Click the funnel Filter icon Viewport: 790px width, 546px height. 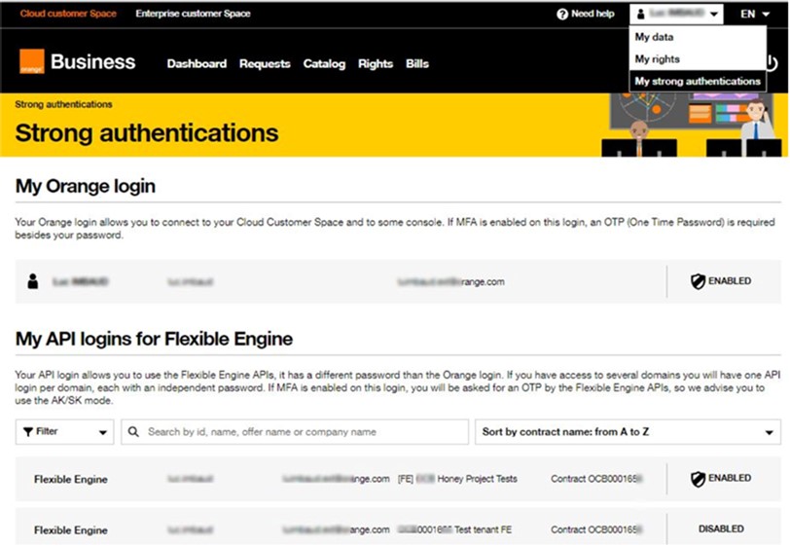click(28, 431)
